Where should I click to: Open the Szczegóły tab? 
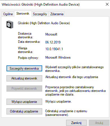pos(40,14)
